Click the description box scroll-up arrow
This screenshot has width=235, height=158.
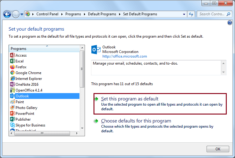pos(223,63)
